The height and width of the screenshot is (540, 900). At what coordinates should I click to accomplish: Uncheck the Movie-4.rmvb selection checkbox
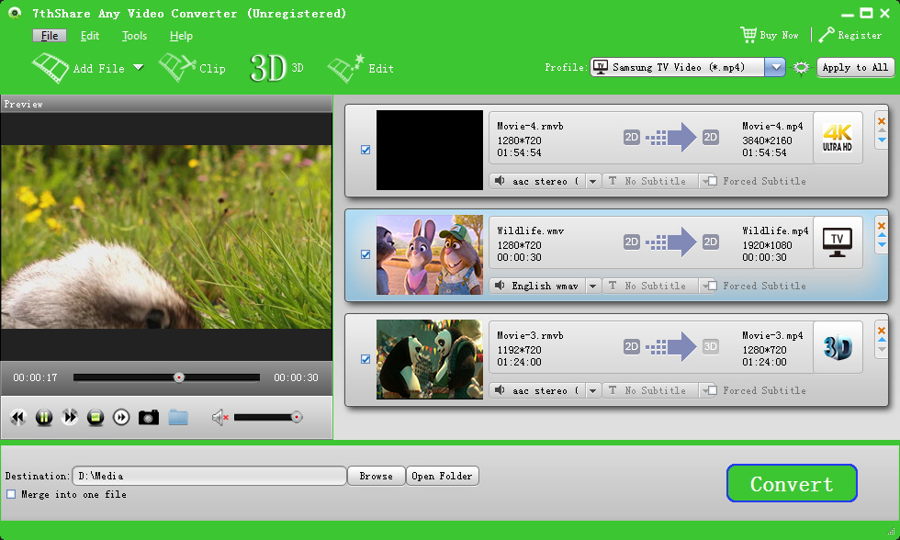(x=366, y=150)
